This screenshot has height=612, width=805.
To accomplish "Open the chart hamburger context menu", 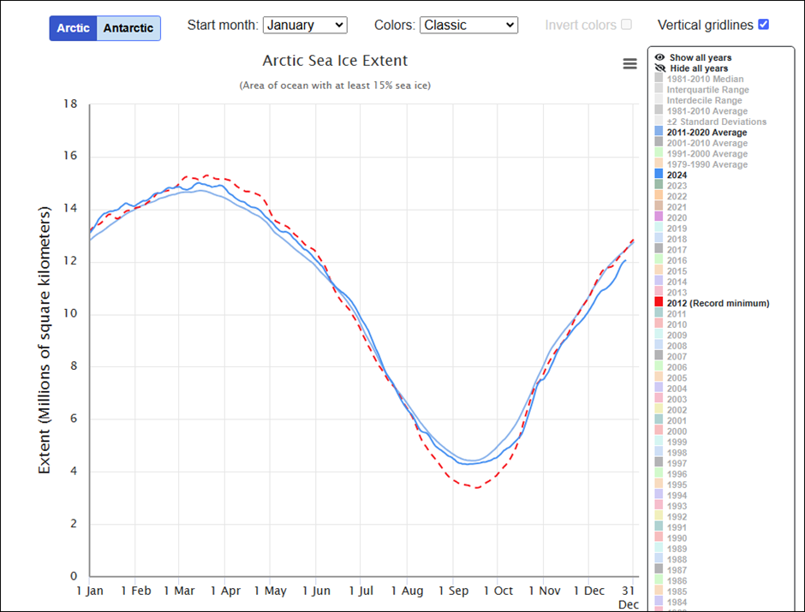I will 630,63.
